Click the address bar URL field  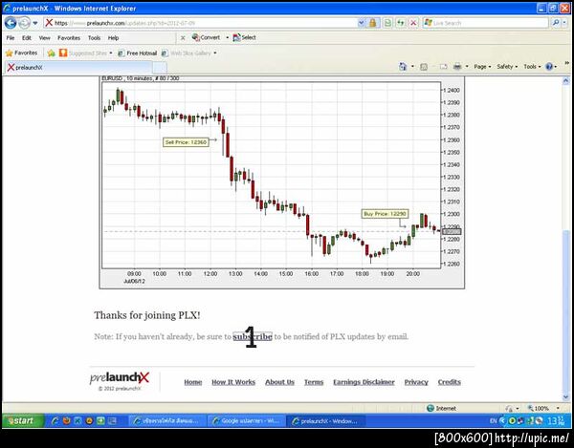(200, 23)
